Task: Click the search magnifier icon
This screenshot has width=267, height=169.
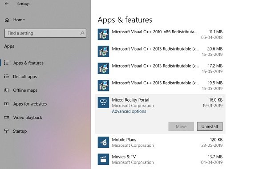Action: point(82,33)
